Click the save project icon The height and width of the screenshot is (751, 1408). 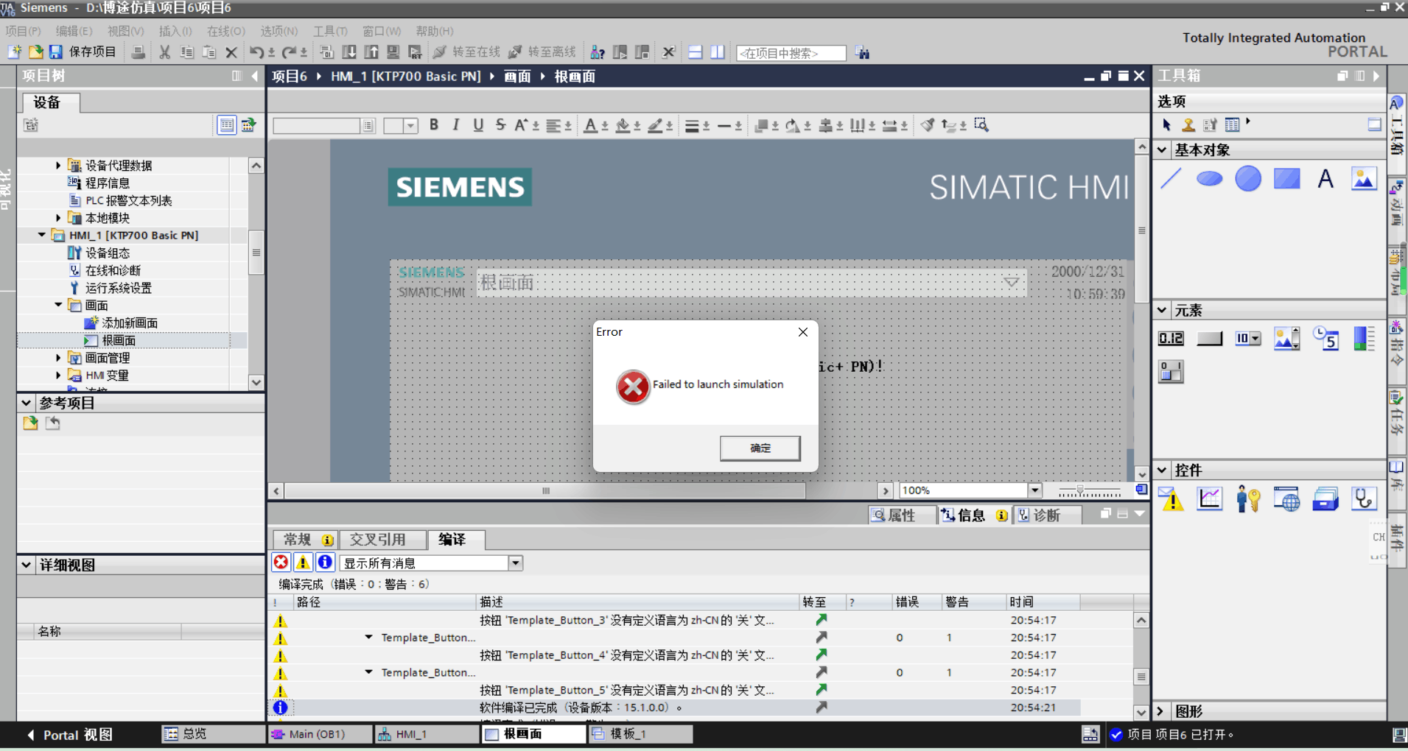tap(55, 52)
